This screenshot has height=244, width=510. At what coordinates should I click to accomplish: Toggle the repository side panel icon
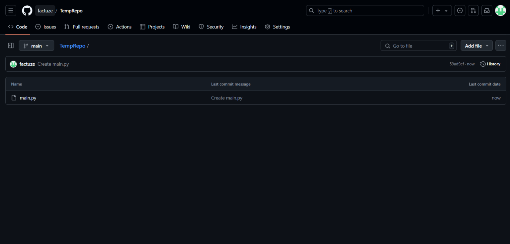pyautogui.click(x=10, y=45)
